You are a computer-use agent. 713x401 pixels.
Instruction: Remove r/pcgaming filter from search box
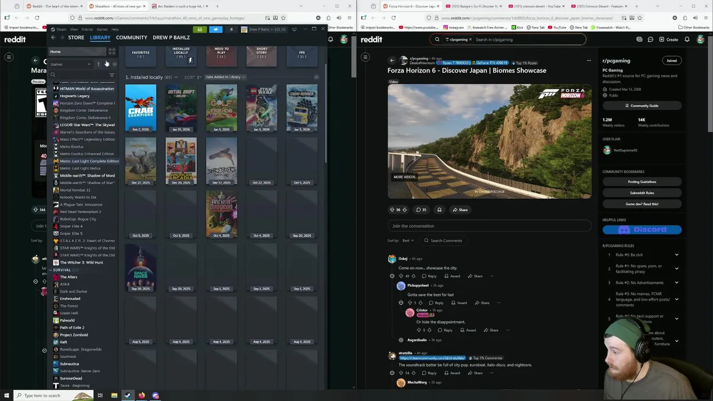click(470, 40)
